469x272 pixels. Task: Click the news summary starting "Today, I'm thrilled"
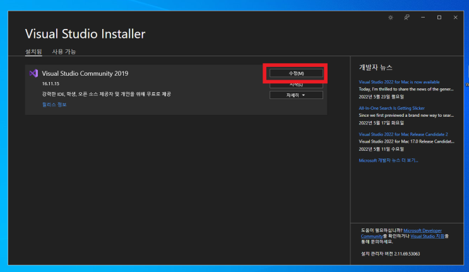(x=406, y=89)
